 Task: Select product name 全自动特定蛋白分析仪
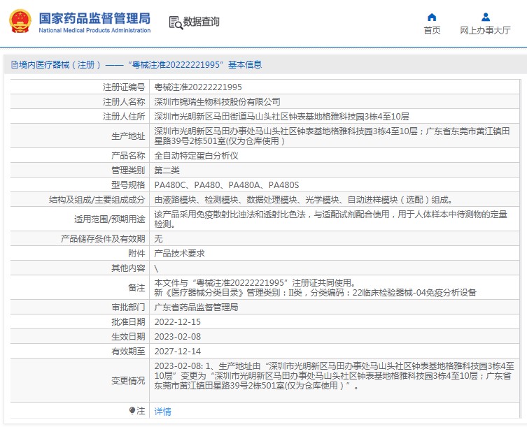tap(196, 156)
